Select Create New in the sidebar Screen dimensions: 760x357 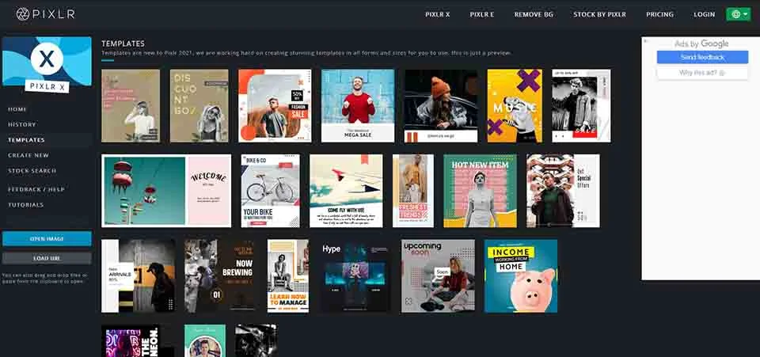click(28, 155)
